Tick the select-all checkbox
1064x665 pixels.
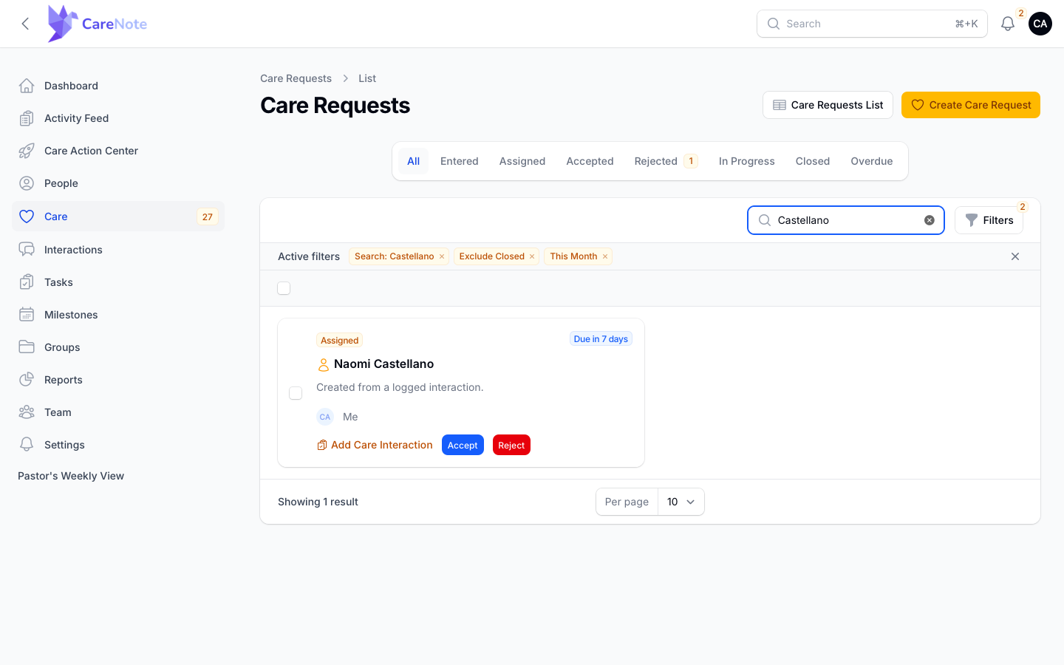(284, 288)
